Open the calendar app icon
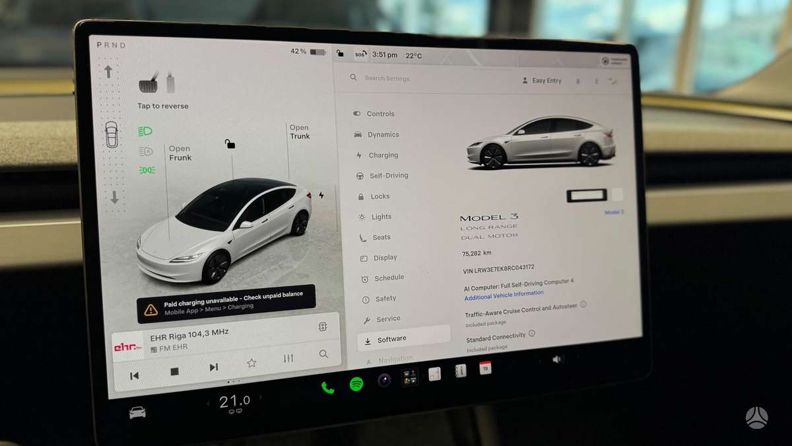Screen dimensions: 792x446 [485, 368]
